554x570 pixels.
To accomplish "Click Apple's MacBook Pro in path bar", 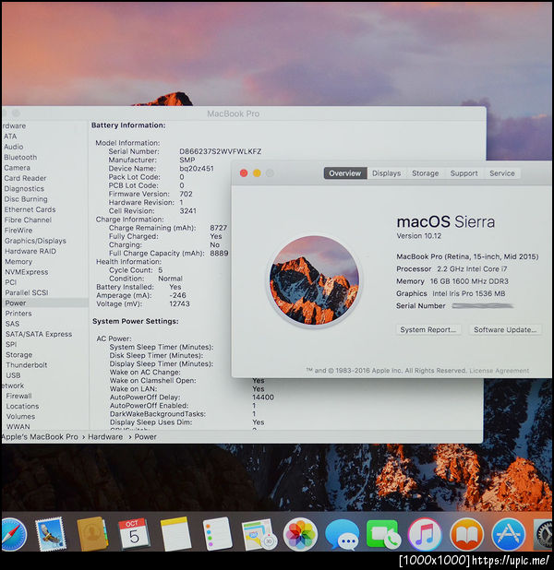I will (40, 437).
